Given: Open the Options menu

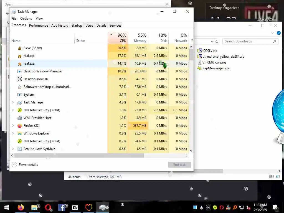Looking at the screenshot, I should click(26, 19).
